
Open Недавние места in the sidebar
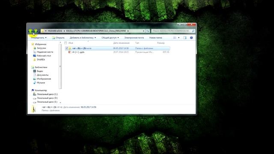click(45, 52)
